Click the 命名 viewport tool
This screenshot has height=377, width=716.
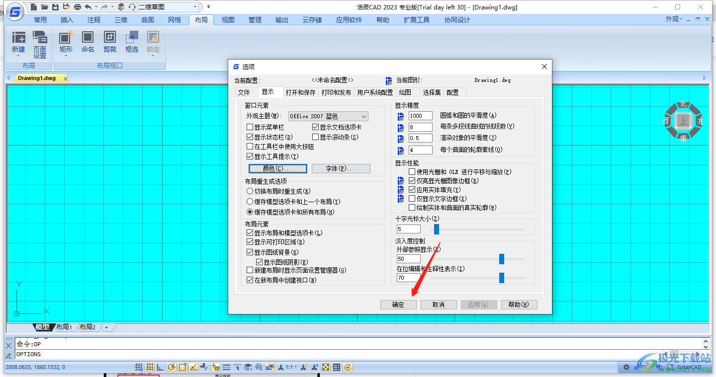point(88,41)
